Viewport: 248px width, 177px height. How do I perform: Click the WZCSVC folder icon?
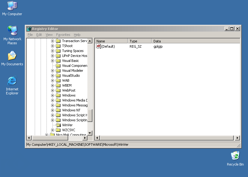[x=58, y=130]
